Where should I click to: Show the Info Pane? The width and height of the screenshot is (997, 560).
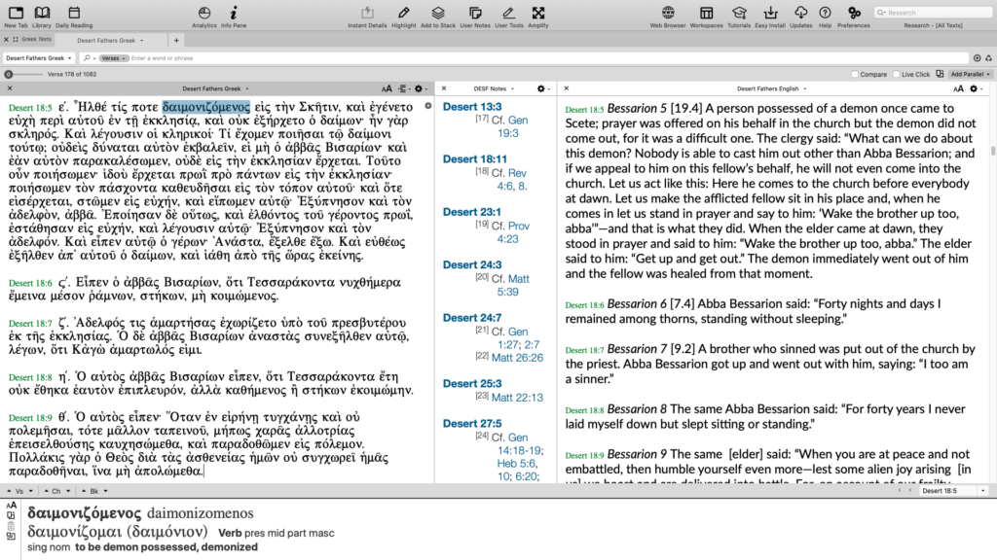[x=234, y=17]
